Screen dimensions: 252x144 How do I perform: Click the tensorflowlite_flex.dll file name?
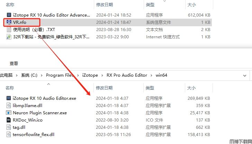(34, 135)
